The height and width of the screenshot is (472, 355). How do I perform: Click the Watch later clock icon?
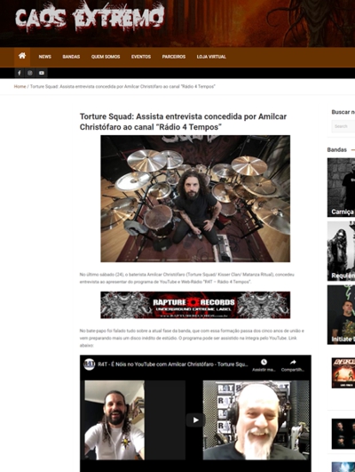tap(264, 362)
